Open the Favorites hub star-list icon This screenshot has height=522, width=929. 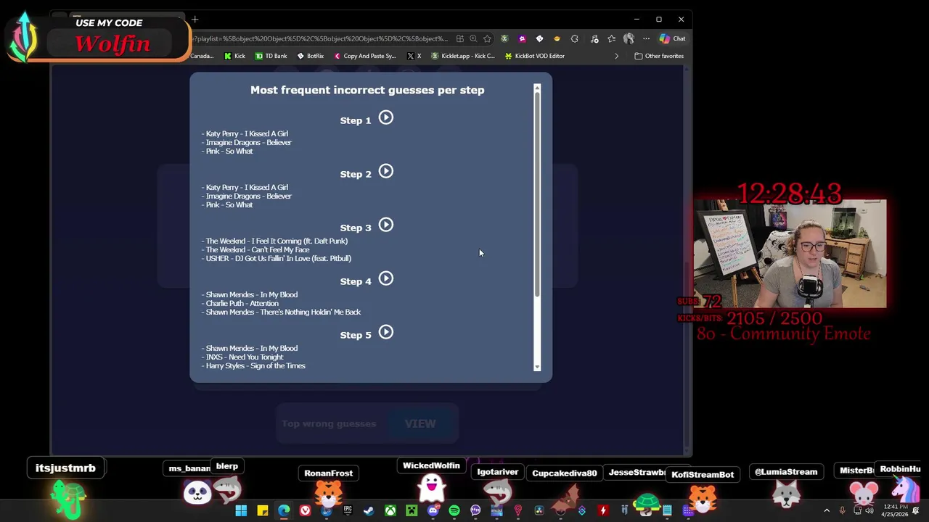[x=611, y=38]
